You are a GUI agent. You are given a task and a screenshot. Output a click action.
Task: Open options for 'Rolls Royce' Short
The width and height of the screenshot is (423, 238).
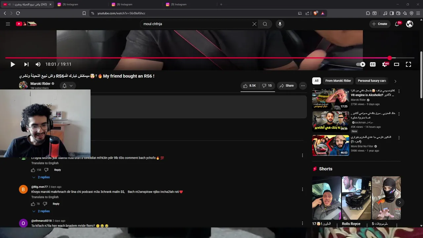(x=367, y=225)
